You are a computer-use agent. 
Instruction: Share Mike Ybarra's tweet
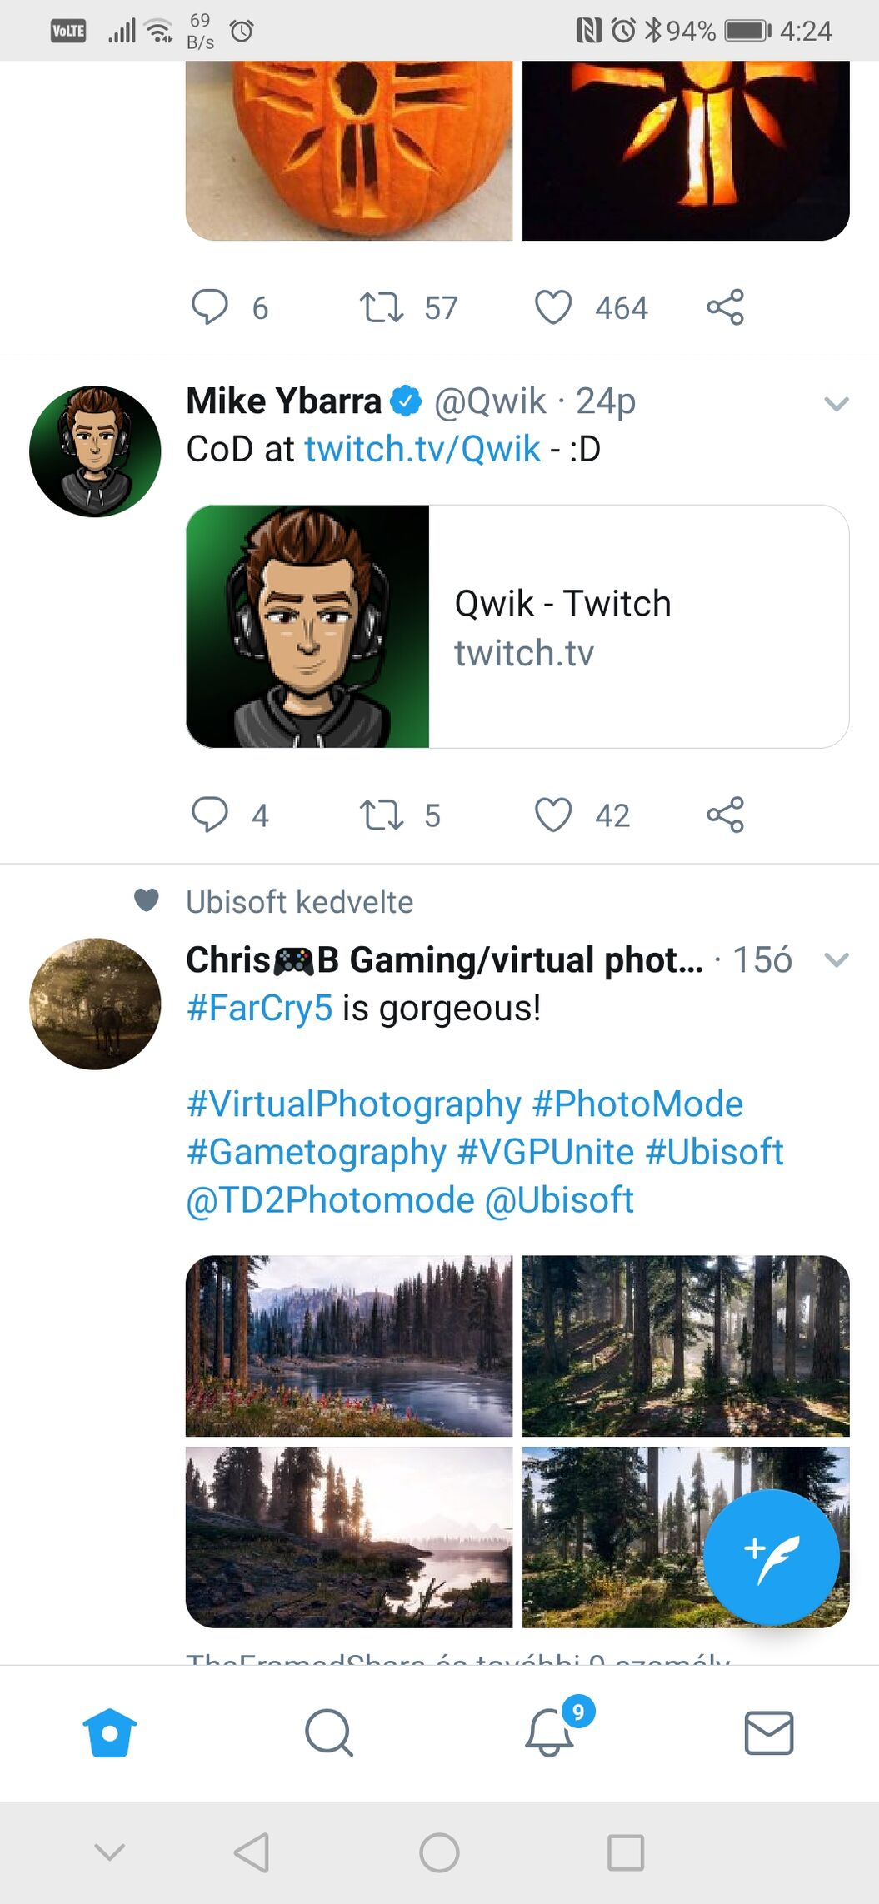(725, 815)
